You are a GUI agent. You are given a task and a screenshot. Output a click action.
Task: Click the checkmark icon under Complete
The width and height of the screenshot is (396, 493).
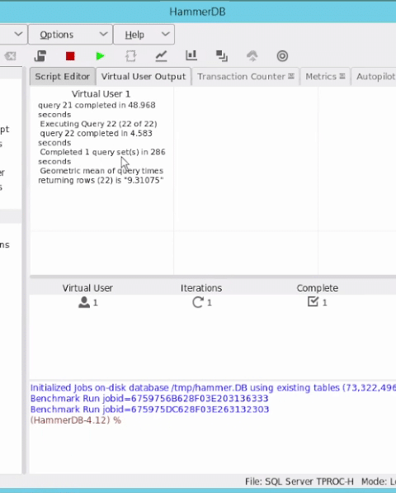[x=313, y=301]
